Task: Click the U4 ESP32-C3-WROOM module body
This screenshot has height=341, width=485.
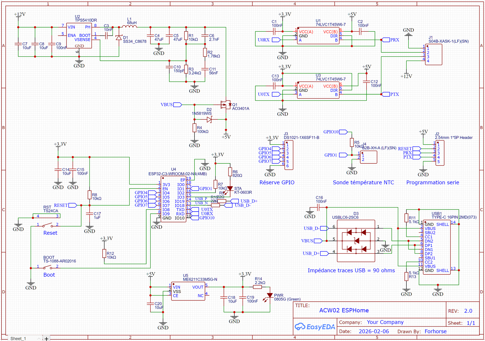Action: pos(174,199)
